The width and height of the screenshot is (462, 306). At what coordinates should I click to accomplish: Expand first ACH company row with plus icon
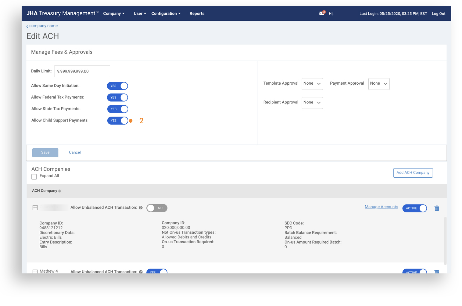pos(35,208)
